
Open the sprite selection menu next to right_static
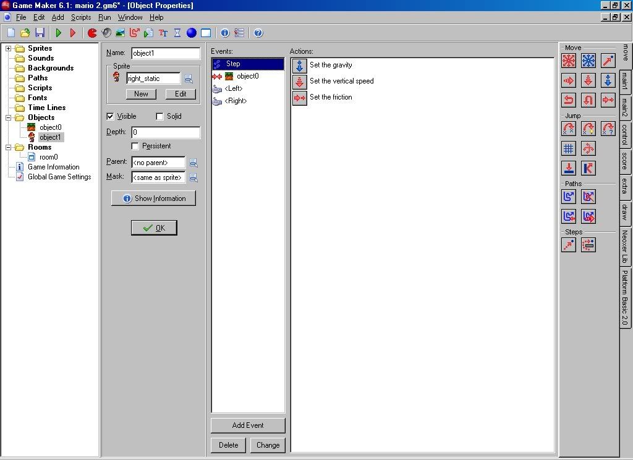[189, 79]
